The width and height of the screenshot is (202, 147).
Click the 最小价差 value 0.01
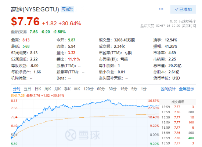pos(121,72)
